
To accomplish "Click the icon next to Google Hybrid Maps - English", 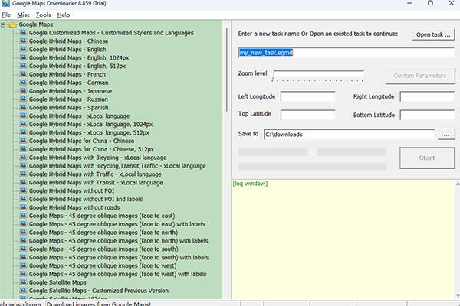I will [x=23, y=49].
